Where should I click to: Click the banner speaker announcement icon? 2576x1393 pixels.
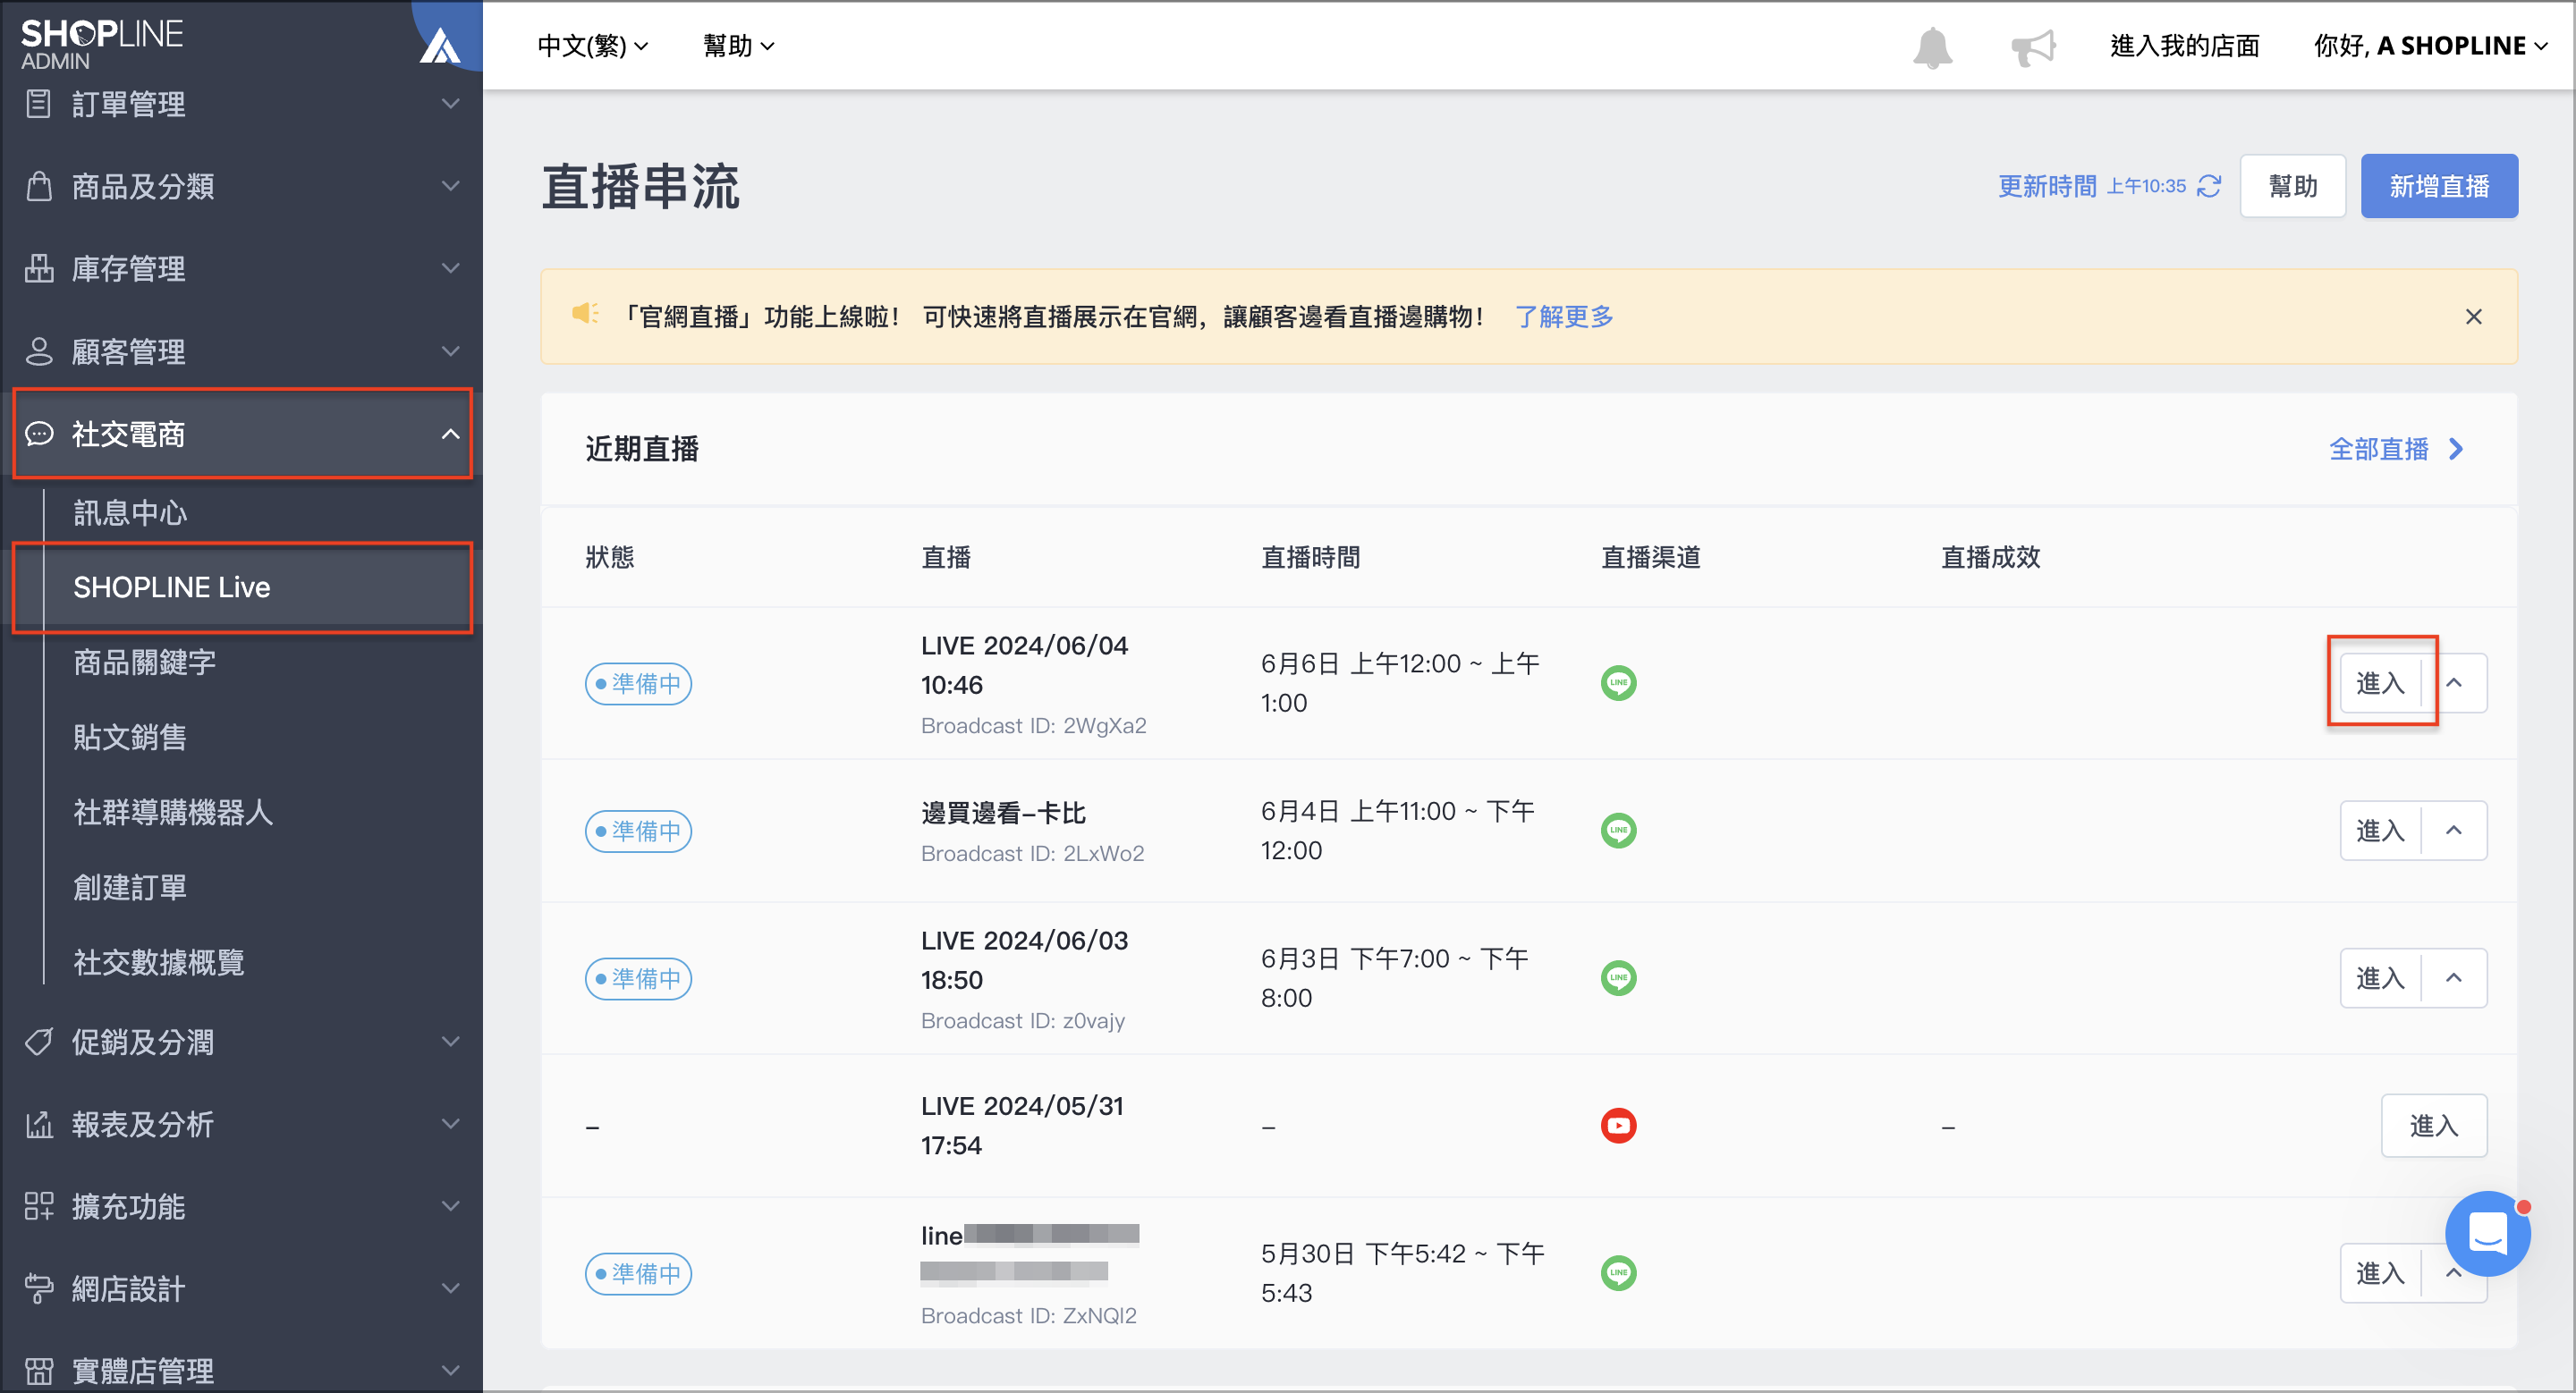(585, 314)
